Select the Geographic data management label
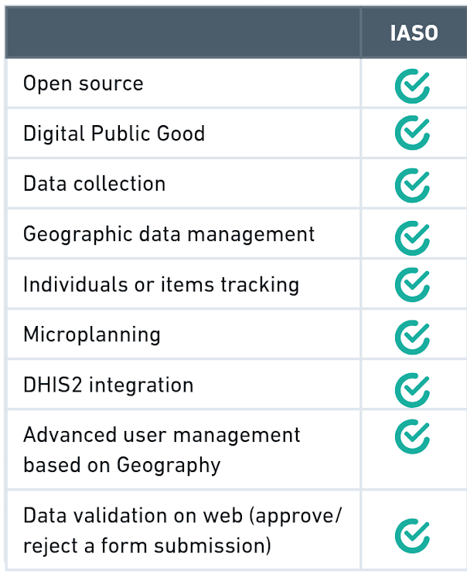Viewport: 467px width, 577px height. (169, 234)
